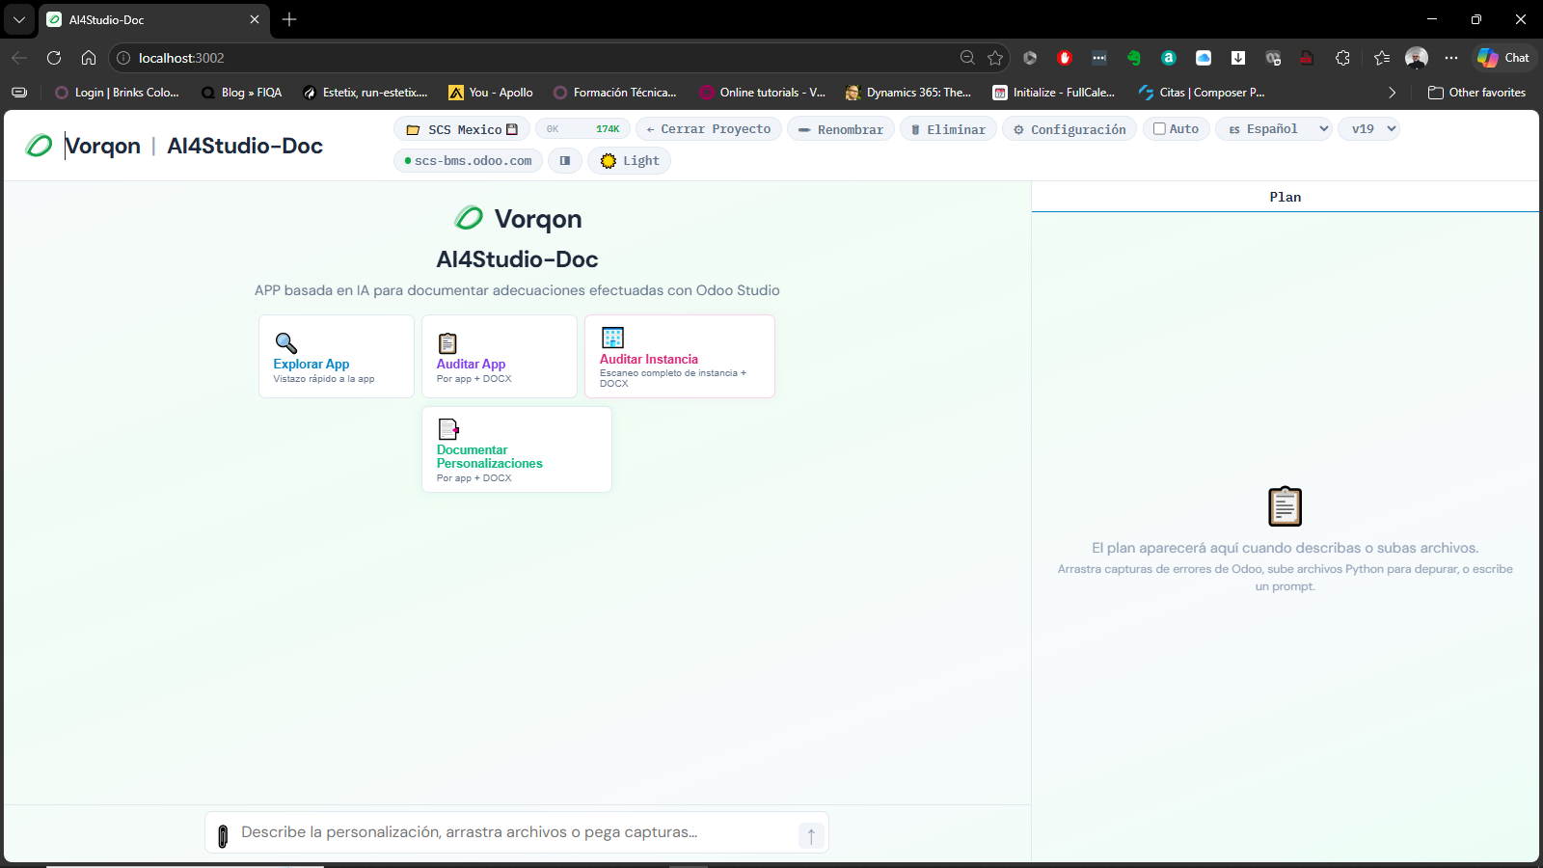Toggle the side panel layout icon
The height and width of the screenshot is (868, 1543).
click(565, 161)
